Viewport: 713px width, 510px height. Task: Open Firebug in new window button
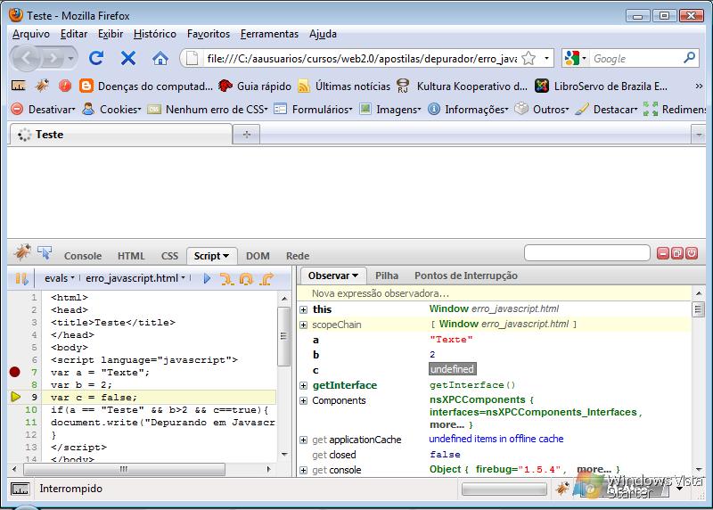click(677, 253)
